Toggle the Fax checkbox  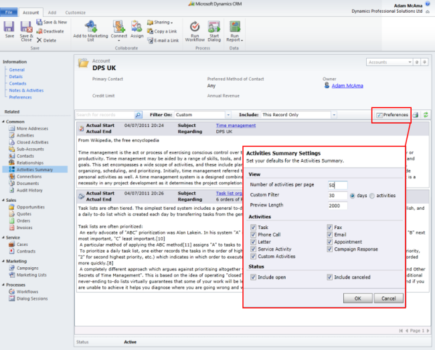(x=329, y=227)
